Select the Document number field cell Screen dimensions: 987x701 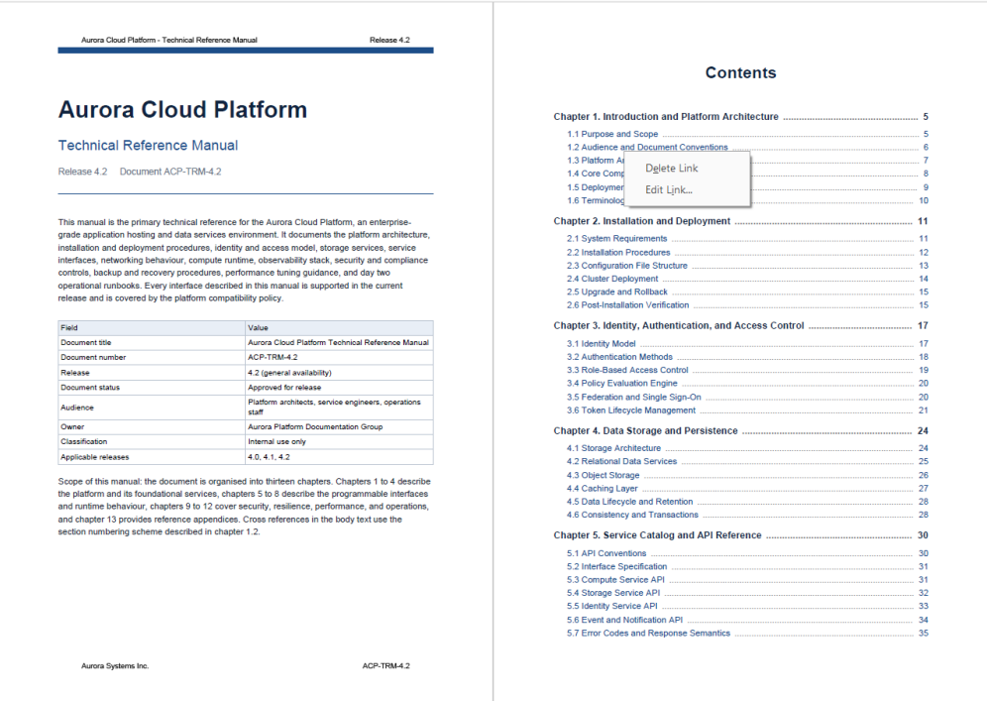point(151,358)
